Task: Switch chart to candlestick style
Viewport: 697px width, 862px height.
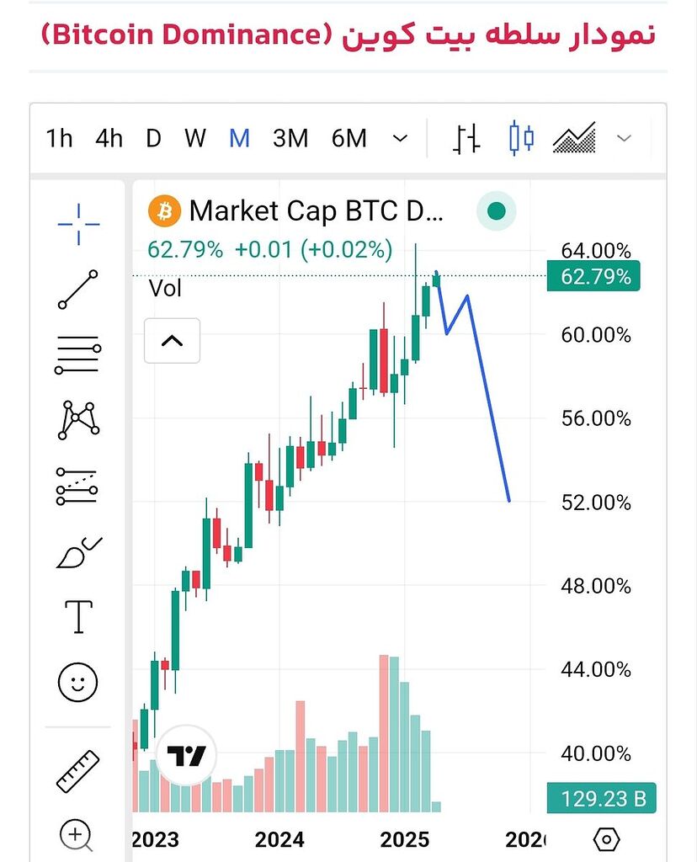Action: tap(522, 138)
